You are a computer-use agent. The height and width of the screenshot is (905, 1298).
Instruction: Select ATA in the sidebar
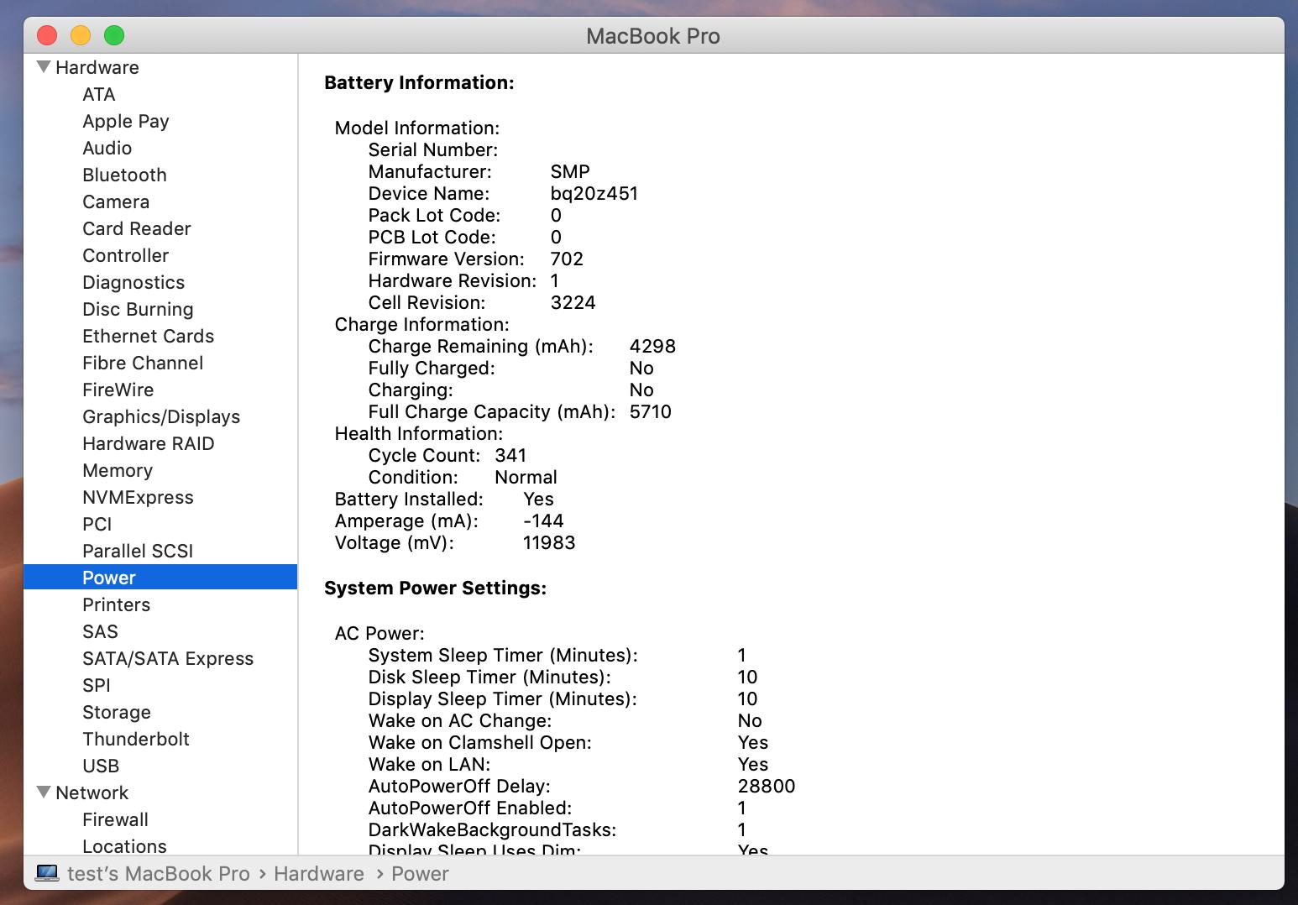[99, 94]
